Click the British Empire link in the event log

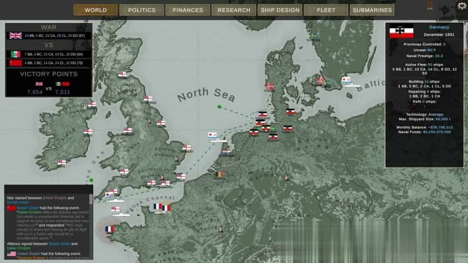[55, 198]
